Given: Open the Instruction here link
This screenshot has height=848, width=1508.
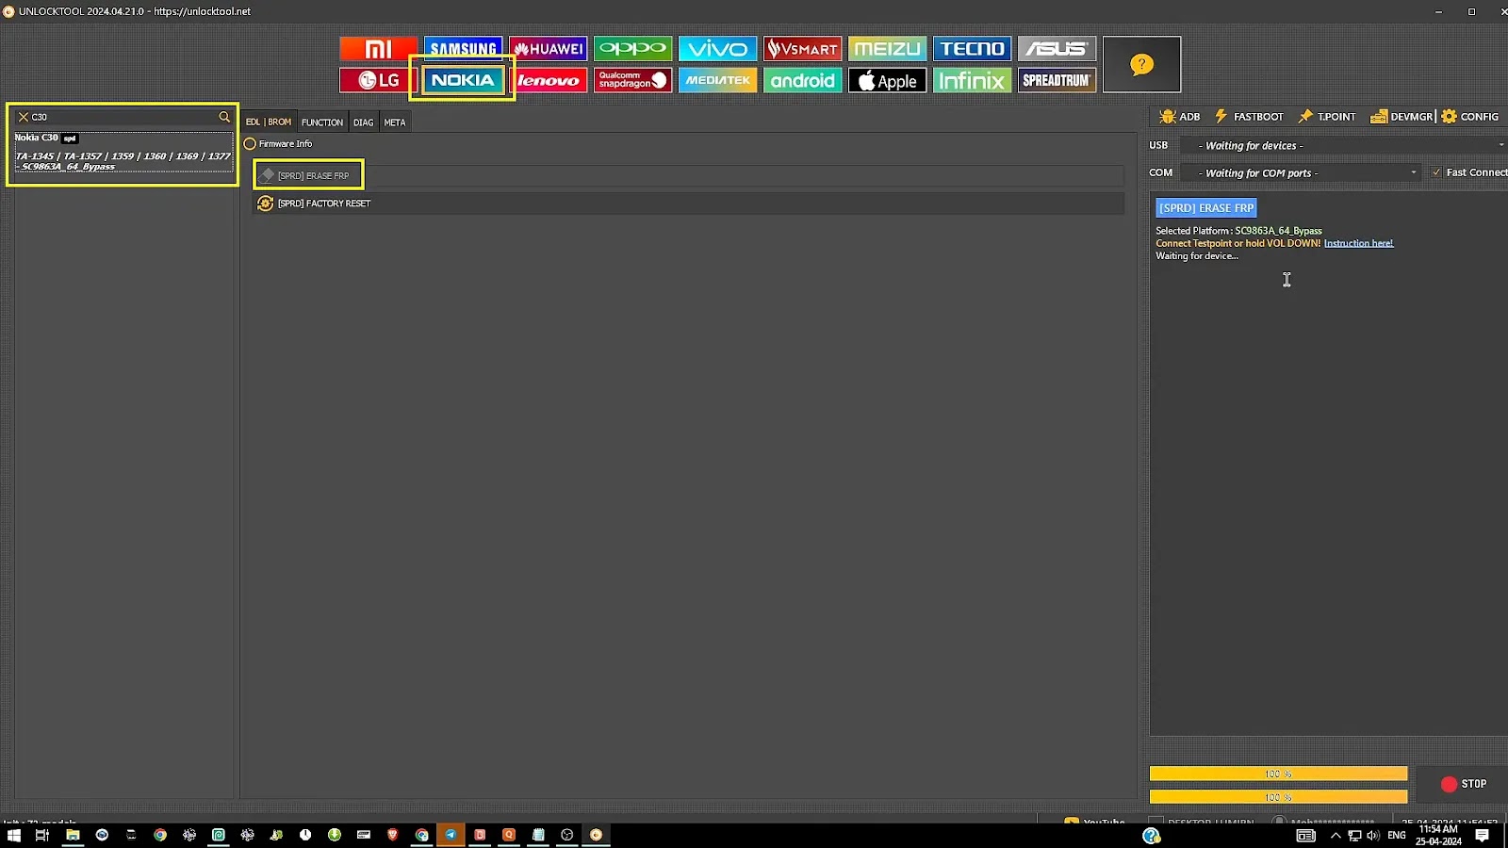Looking at the screenshot, I should click(x=1358, y=243).
